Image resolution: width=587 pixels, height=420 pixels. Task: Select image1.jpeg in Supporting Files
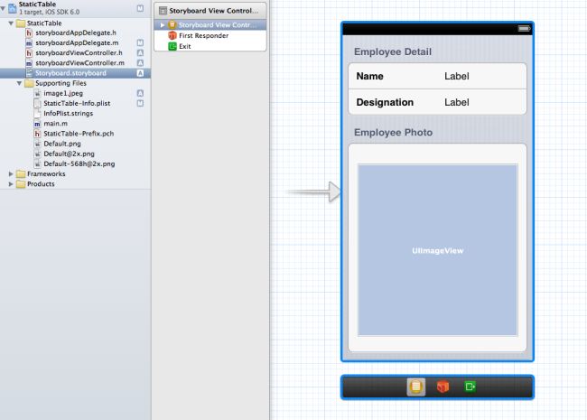63,93
